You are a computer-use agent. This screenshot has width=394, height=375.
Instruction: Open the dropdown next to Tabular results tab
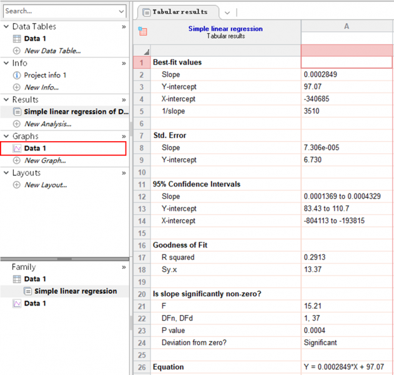pos(227,12)
